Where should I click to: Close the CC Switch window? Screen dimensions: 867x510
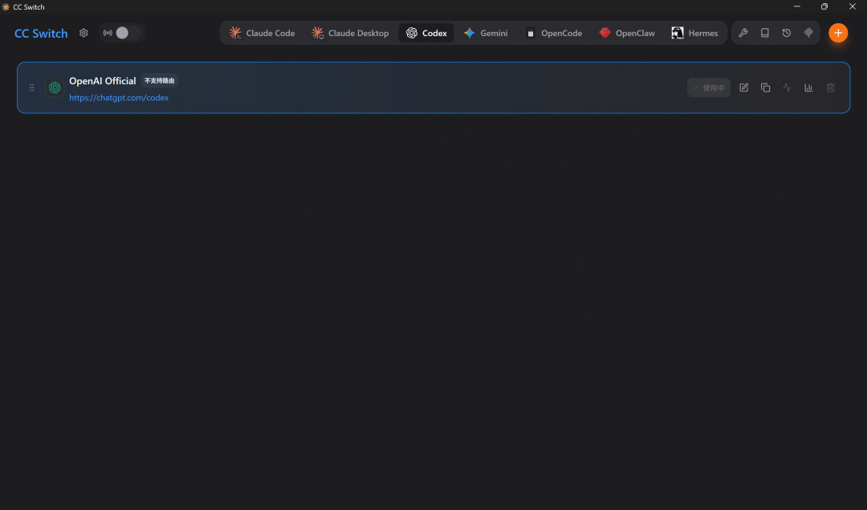[x=852, y=6]
